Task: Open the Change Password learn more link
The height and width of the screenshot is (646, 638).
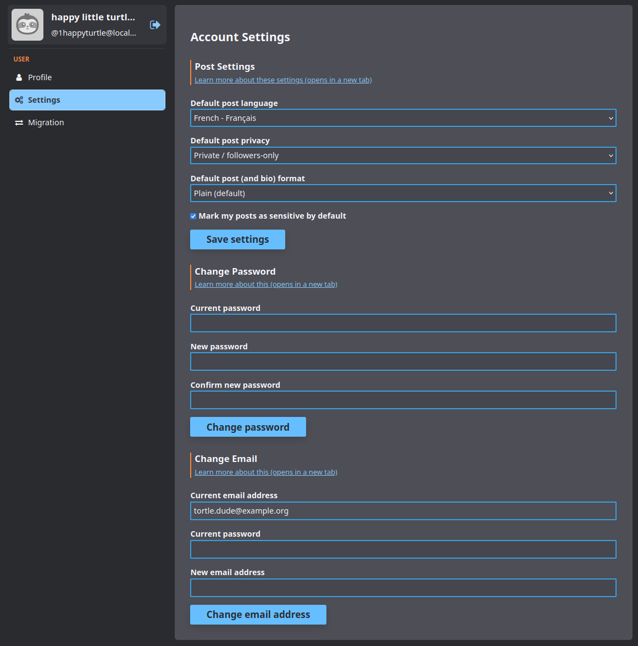Action: click(265, 284)
